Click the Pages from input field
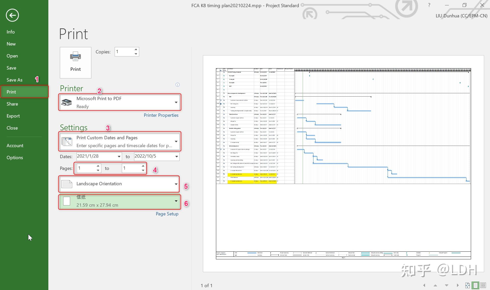Viewport: 490px width, 290px height. (86, 168)
